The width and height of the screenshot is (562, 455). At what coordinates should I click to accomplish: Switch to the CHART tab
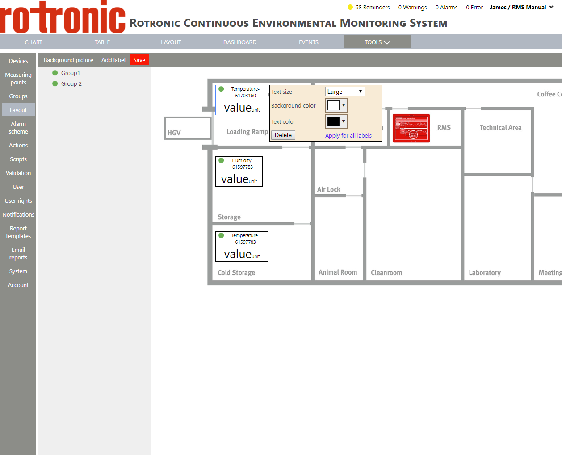click(x=34, y=42)
